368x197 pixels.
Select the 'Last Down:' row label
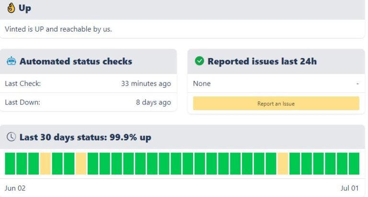[23, 102]
